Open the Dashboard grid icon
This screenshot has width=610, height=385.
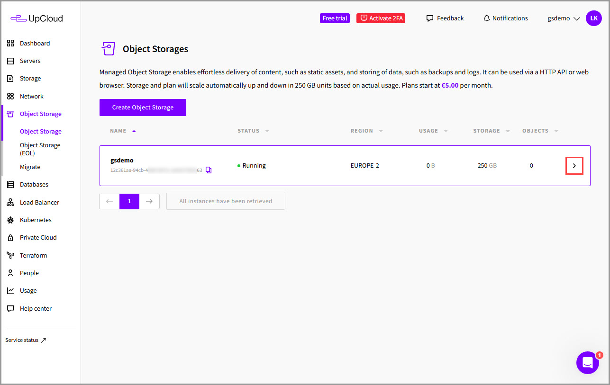click(x=10, y=43)
